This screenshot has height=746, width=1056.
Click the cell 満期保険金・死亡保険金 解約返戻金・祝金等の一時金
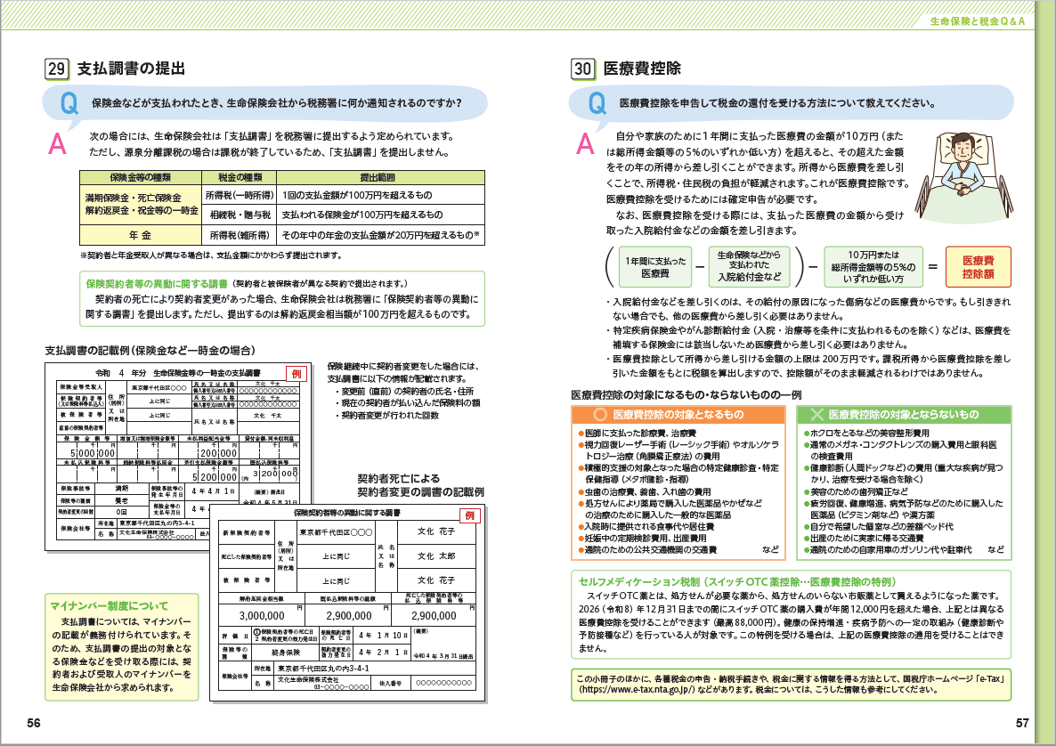141,205
